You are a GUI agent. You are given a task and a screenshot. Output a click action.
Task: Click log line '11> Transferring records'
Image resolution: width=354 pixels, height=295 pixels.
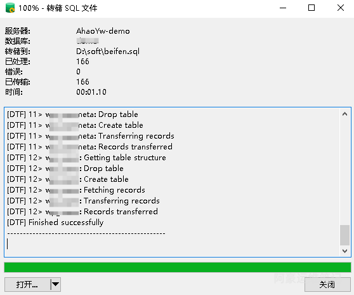click(x=91, y=136)
